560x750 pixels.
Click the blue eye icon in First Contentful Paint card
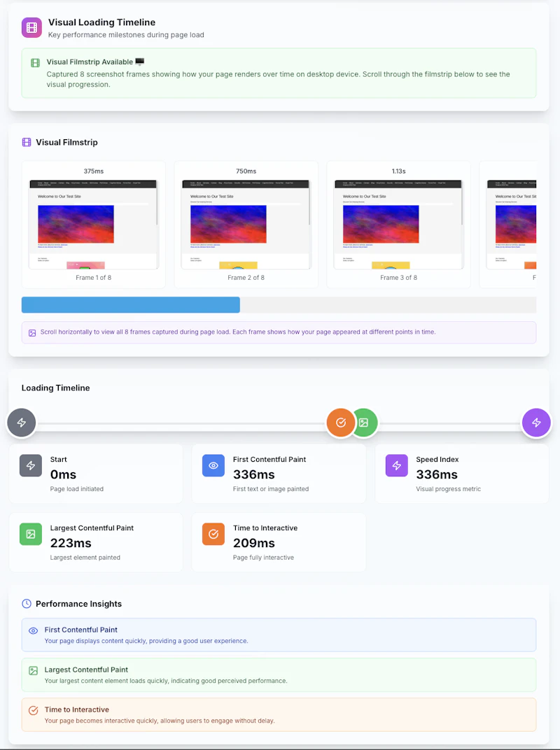[x=213, y=465]
